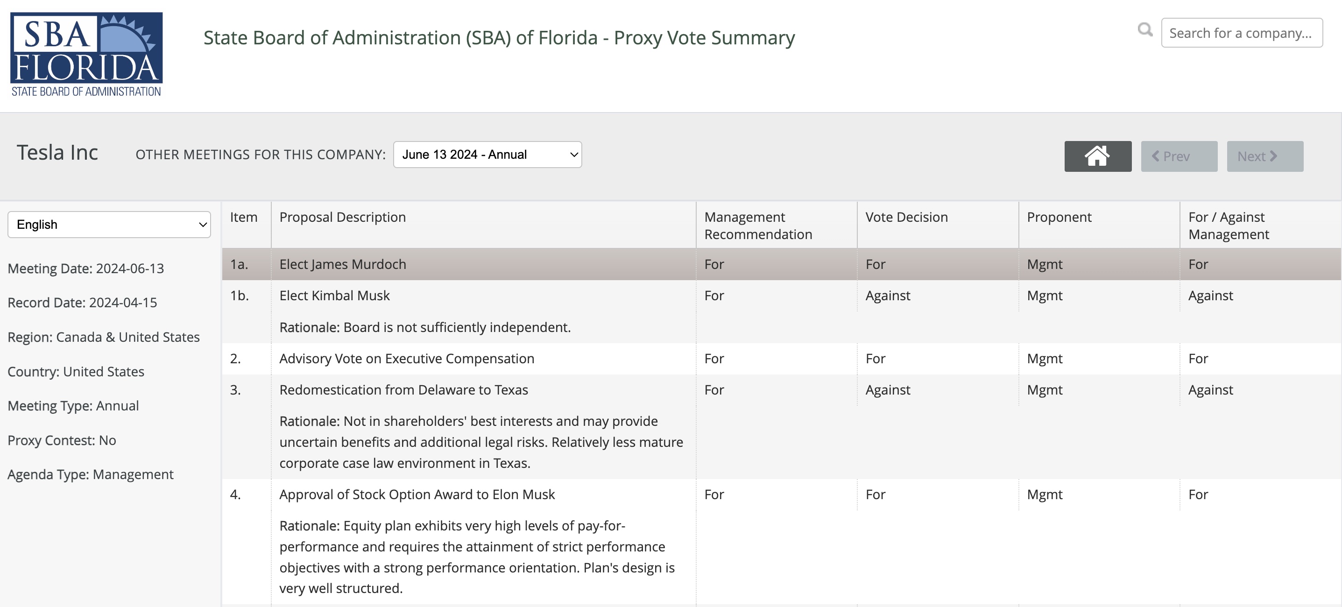Click the Proposal Description column header
The image size is (1342, 607).
(342, 217)
